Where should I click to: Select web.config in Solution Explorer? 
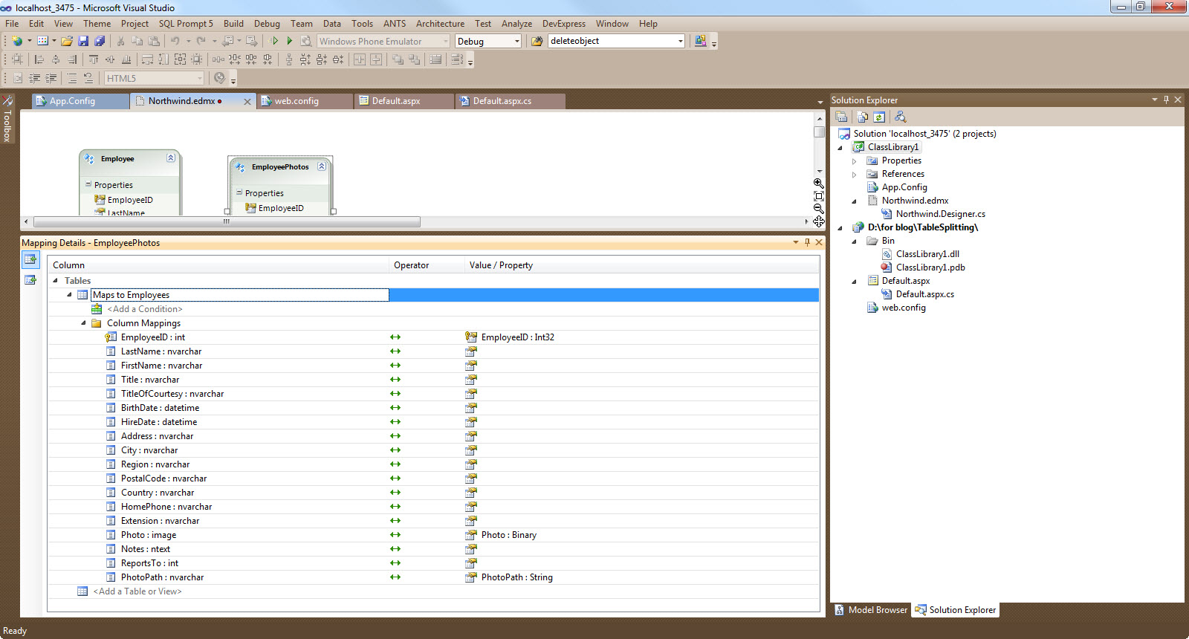tap(904, 308)
